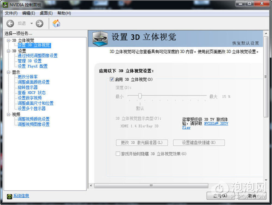
Task: Click the 15 % depth value
Action: [226, 97]
